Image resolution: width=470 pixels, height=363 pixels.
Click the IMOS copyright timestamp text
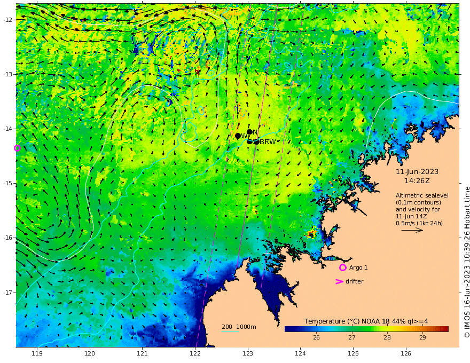point(467,262)
